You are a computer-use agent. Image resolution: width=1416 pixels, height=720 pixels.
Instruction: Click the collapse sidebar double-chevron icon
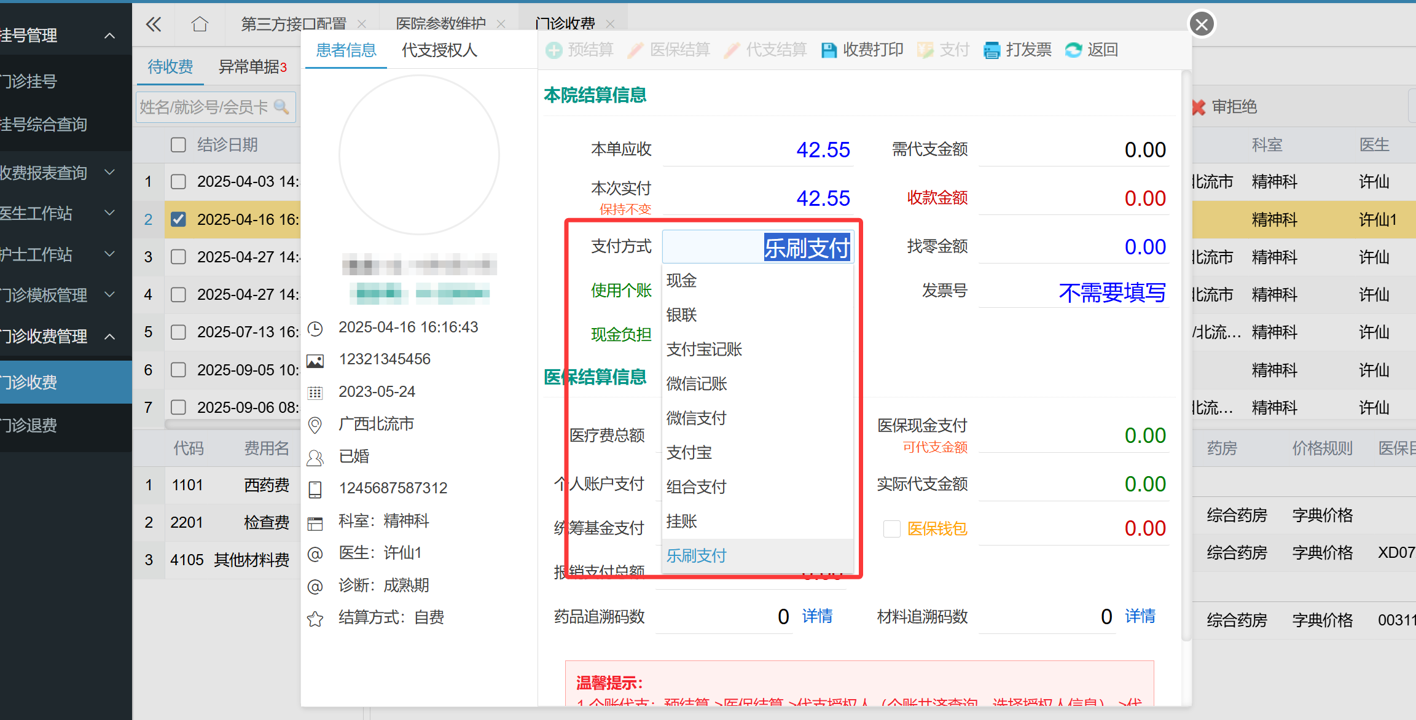coord(153,25)
